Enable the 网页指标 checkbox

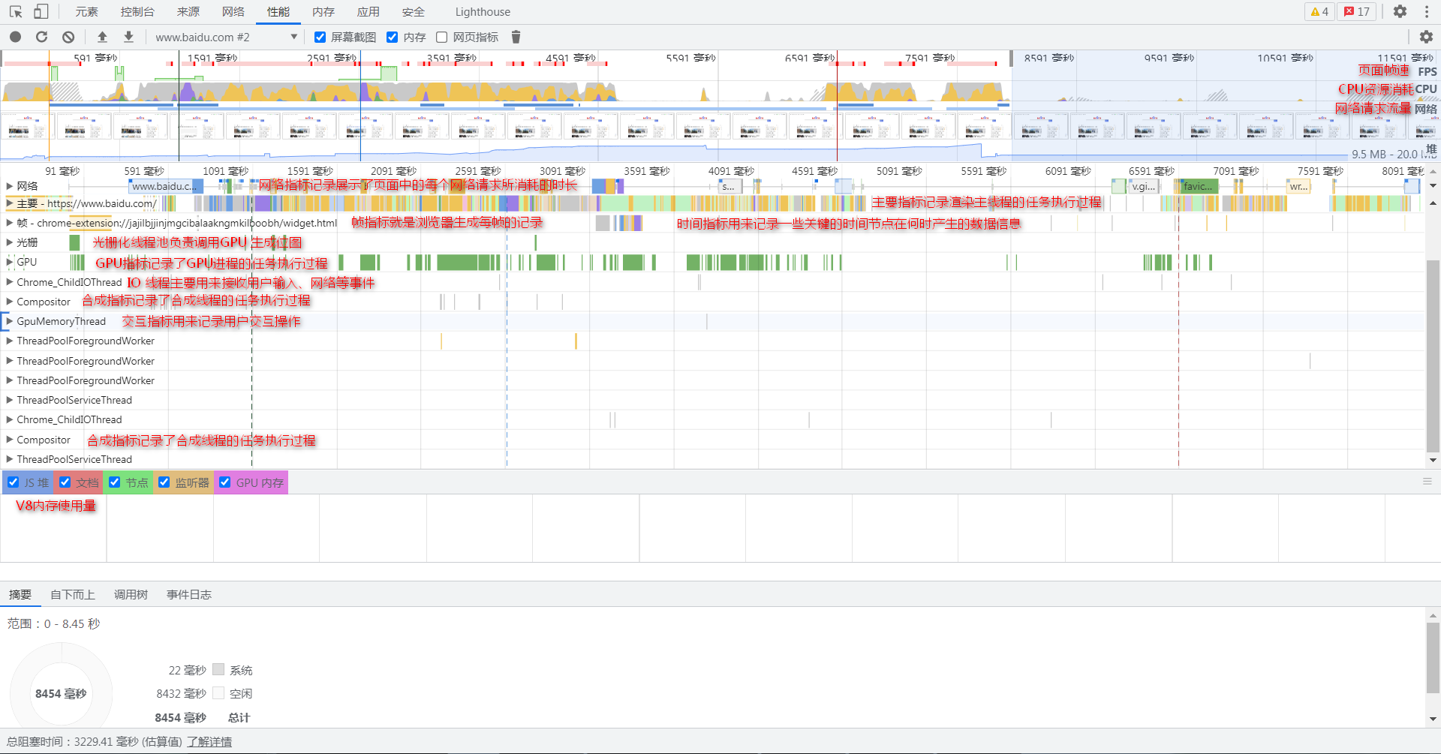442,38
